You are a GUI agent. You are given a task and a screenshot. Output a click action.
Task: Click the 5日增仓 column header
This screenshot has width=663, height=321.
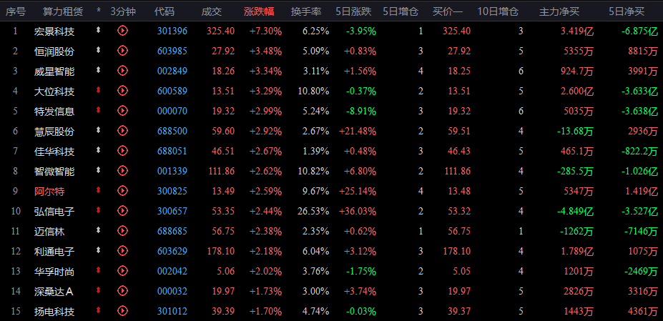tap(401, 11)
